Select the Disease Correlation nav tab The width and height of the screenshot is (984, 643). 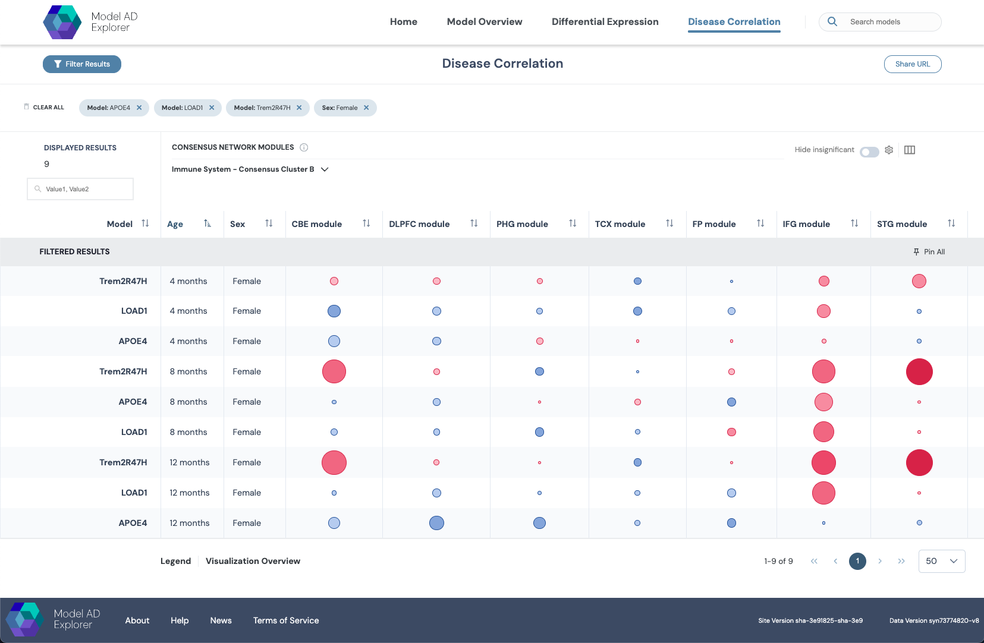point(734,21)
